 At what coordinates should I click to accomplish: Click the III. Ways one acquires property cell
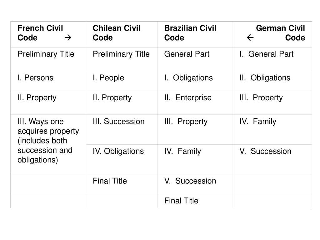click(48, 144)
